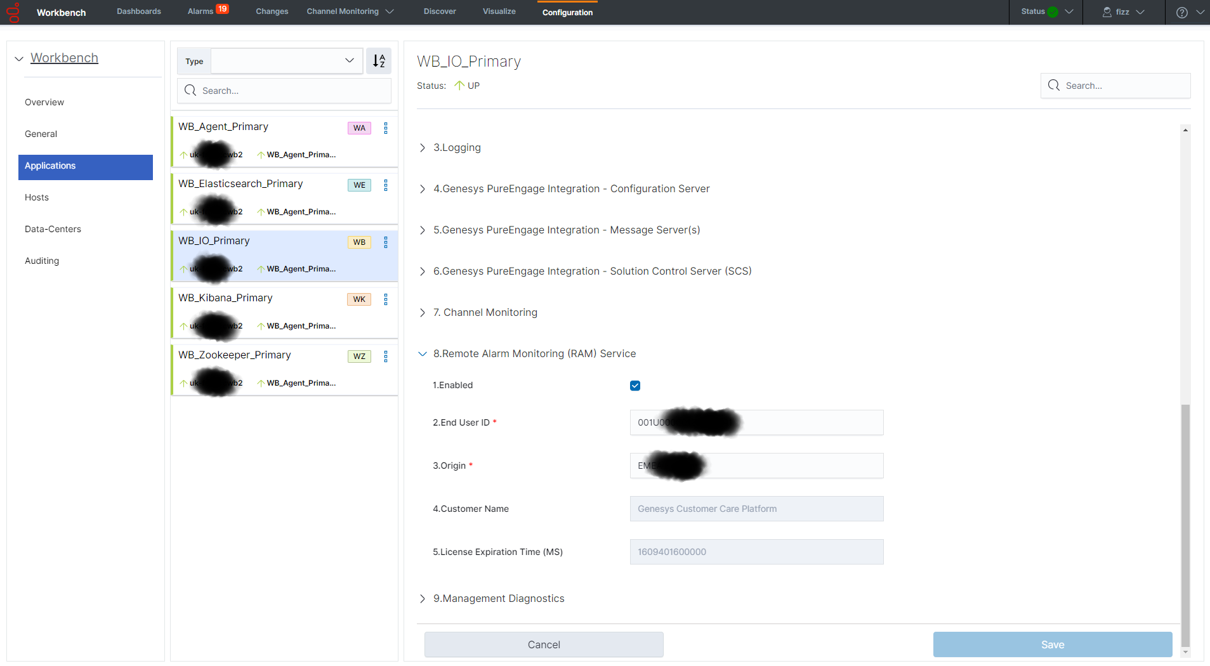The height and width of the screenshot is (666, 1210).
Task: Focus the WB_IO_Primary settings Search field
Action: 1115,86
